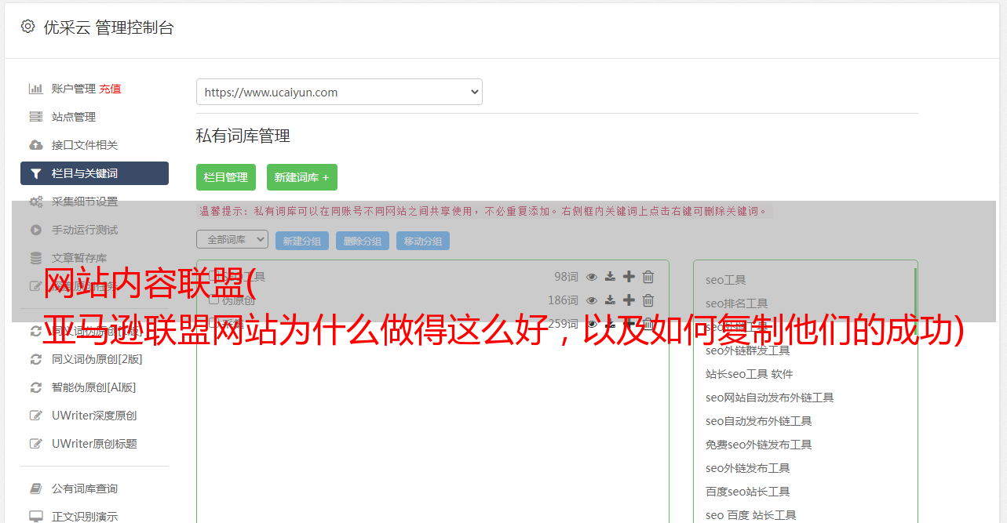Select keyword 百度seo站长工具
This screenshot has width=1007, height=523.
[x=748, y=492]
